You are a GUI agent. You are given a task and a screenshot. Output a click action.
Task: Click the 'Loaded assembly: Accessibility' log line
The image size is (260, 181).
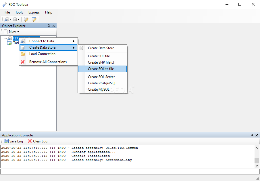pos(66,160)
